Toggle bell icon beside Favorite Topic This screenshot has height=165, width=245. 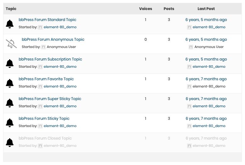[x=10, y=83]
